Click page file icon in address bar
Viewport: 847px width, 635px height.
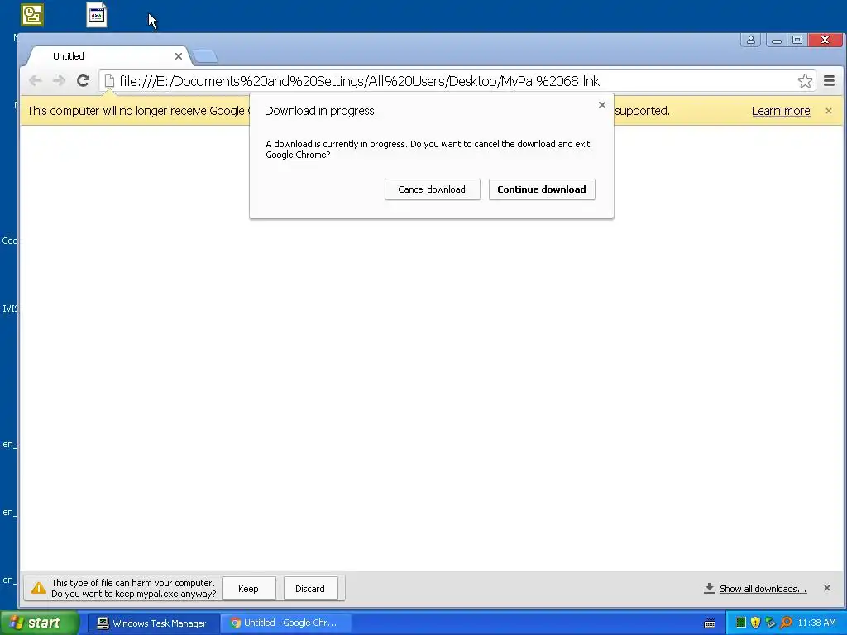pyautogui.click(x=109, y=81)
